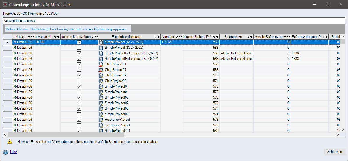The width and height of the screenshot is (348, 161).
Task: Click project icon in checked SimpleProject01 row
Action: [101, 86]
